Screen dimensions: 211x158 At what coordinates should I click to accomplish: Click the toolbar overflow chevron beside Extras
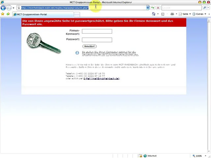(209, 14)
